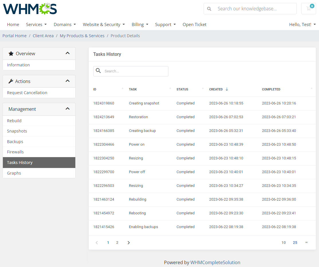Jump to page 2 of tasks
The width and height of the screenshot is (319, 267).
(x=117, y=242)
